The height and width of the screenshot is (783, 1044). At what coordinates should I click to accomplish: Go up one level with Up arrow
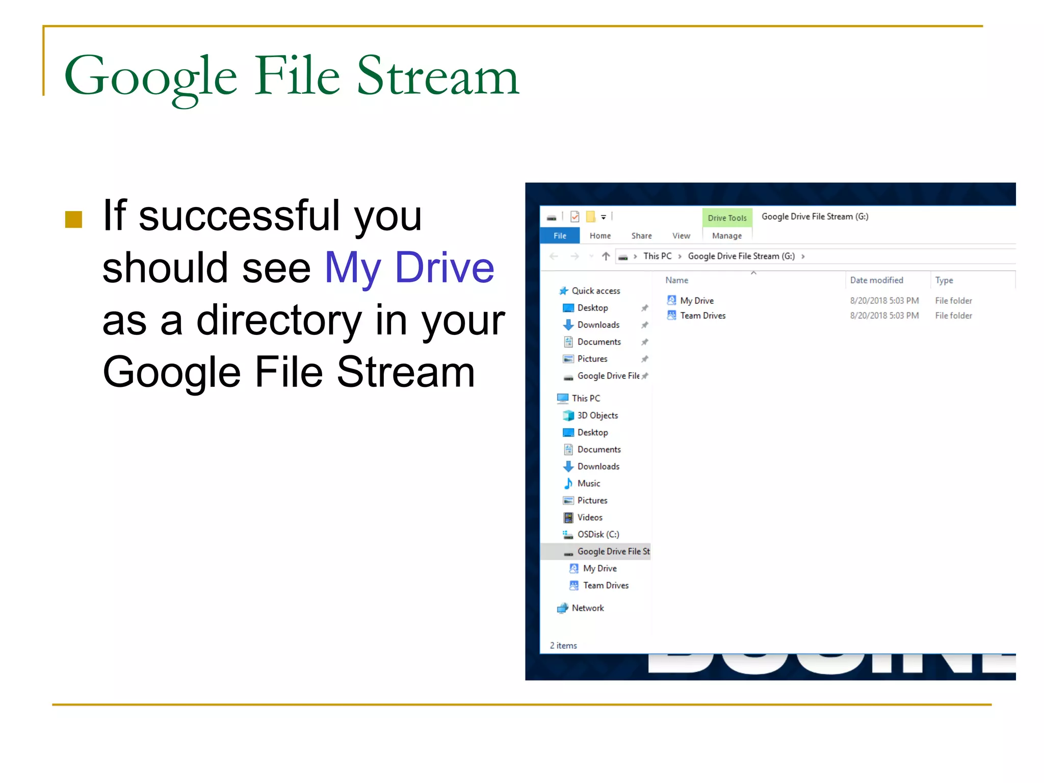[x=606, y=256]
